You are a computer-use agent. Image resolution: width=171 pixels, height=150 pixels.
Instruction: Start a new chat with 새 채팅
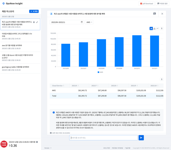click(x=34, y=11)
